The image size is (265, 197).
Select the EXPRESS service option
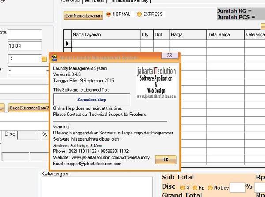(x=140, y=15)
